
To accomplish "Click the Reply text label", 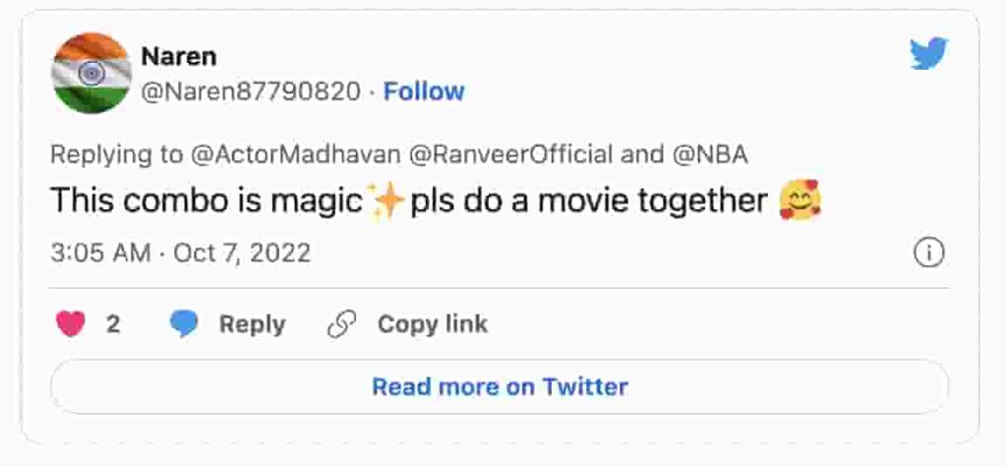I will tap(252, 324).
